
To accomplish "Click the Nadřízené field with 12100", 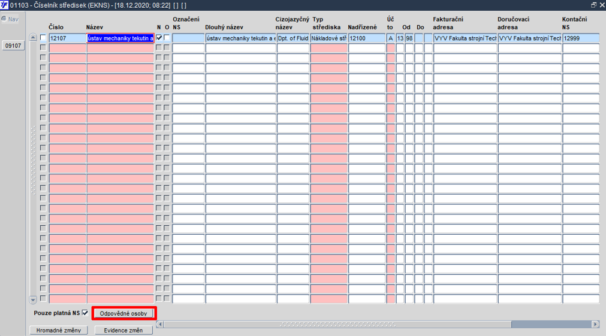I will click(x=366, y=38).
